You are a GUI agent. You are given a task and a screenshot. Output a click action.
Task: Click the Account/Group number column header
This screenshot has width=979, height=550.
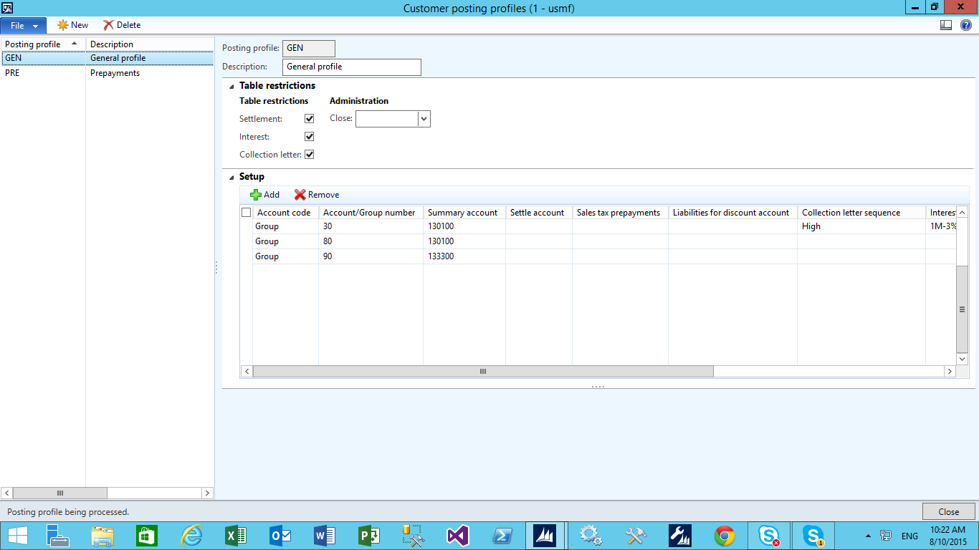click(x=371, y=213)
